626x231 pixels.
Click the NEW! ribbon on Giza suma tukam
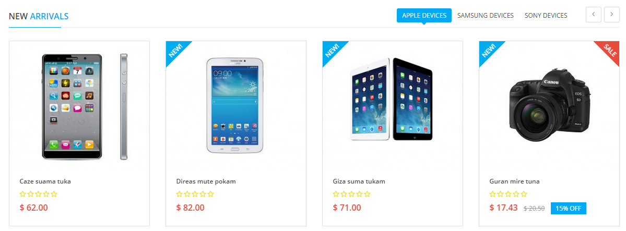331,50
